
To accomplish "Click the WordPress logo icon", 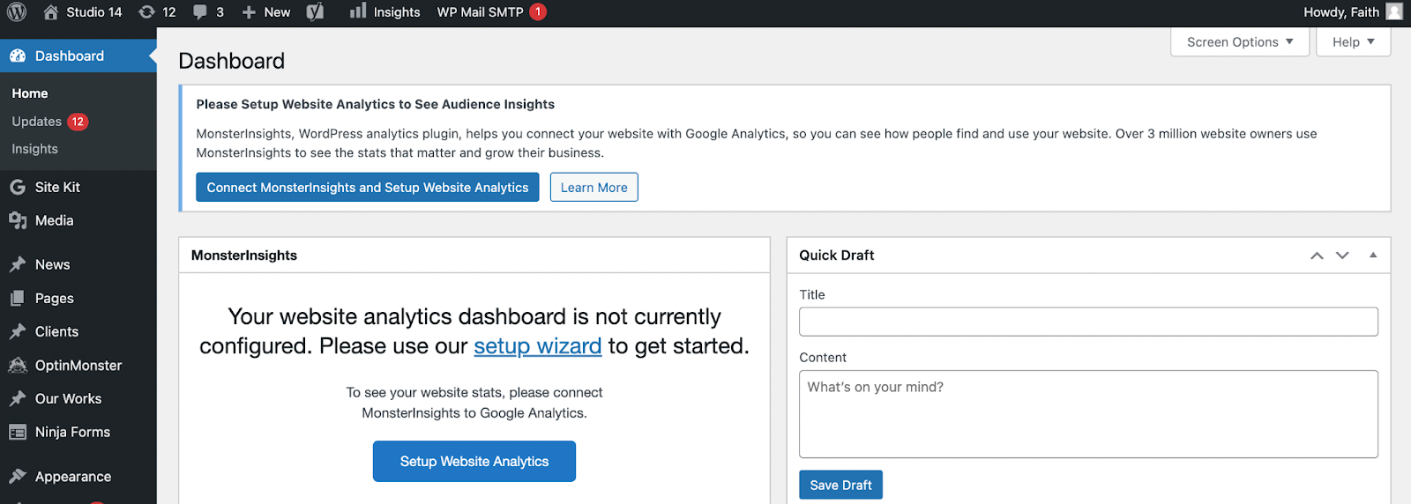I will tap(17, 12).
